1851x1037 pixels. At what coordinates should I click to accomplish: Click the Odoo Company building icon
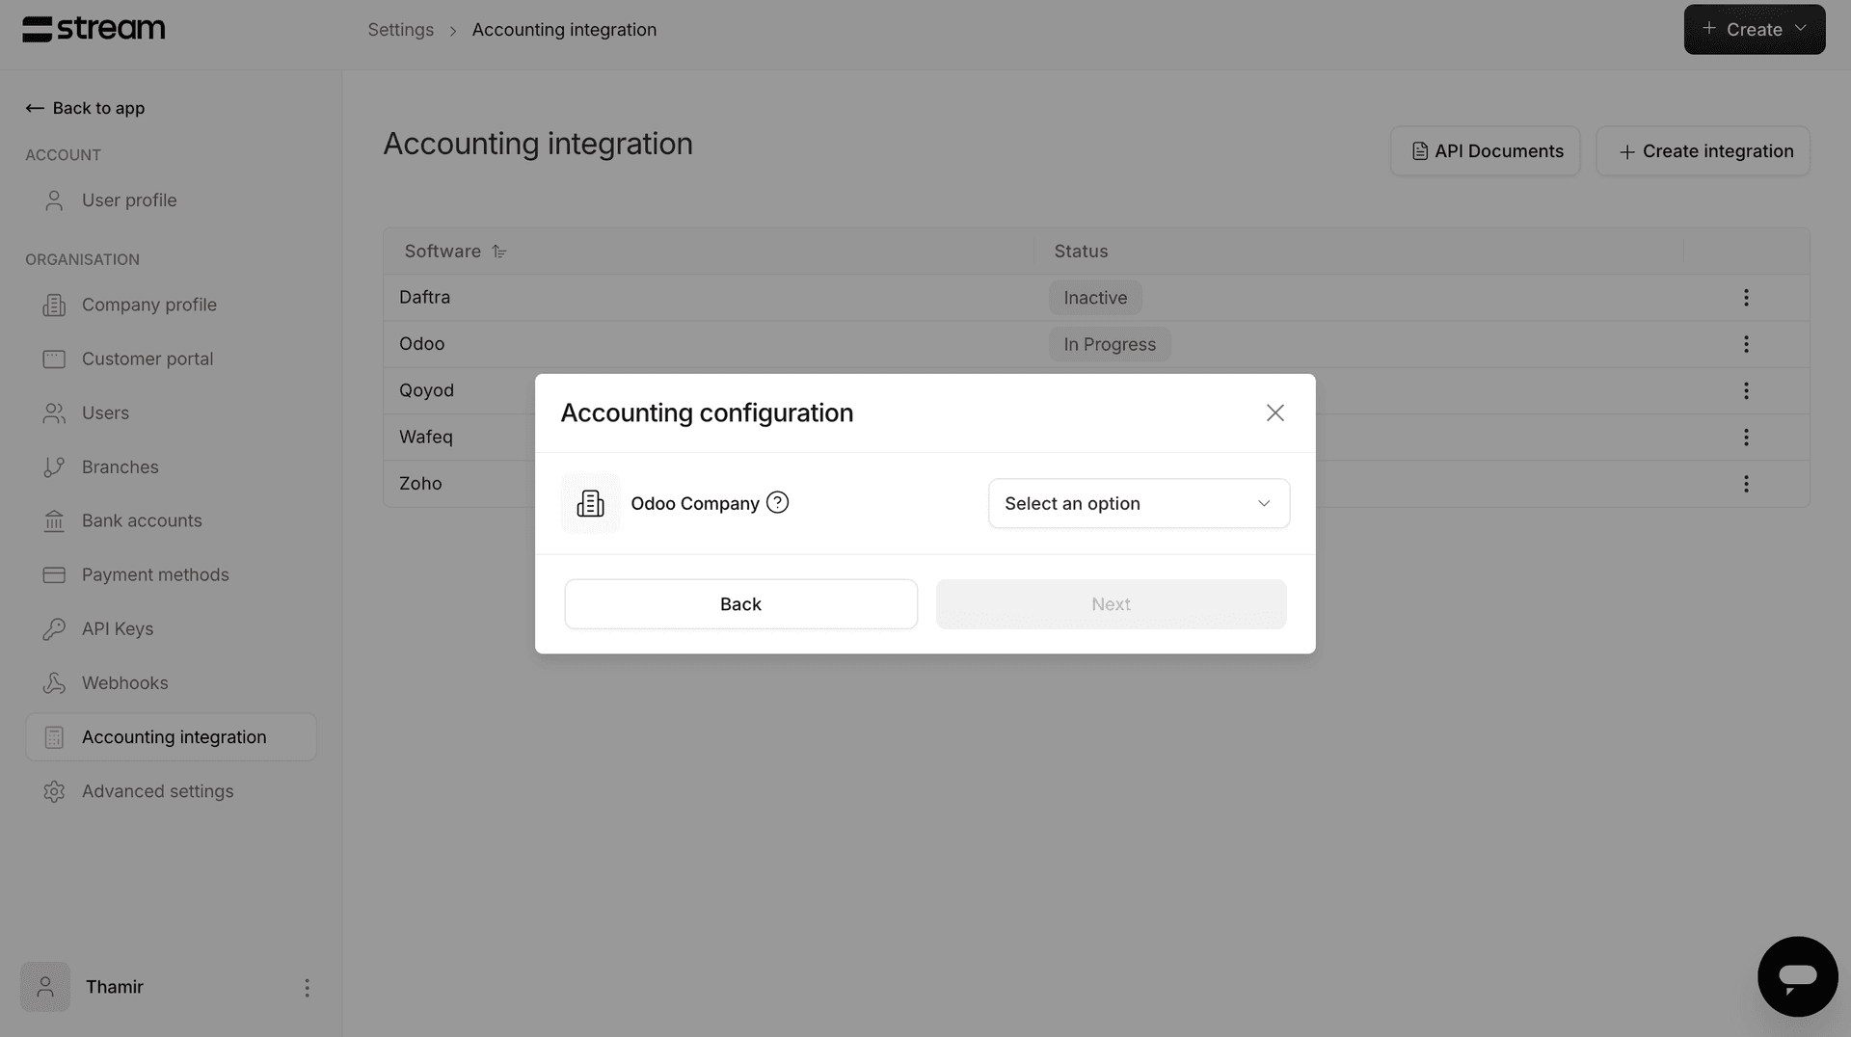click(590, 503)
